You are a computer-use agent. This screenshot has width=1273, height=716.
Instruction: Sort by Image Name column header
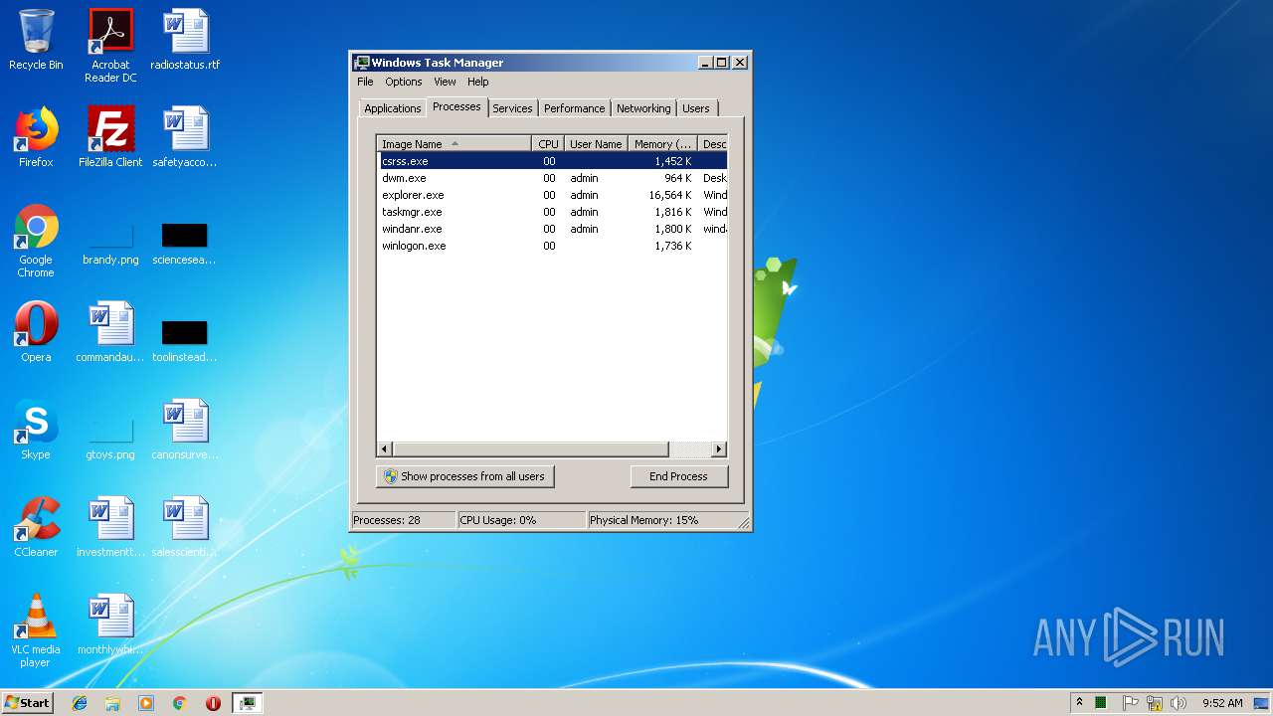click(x=454, y=144)
